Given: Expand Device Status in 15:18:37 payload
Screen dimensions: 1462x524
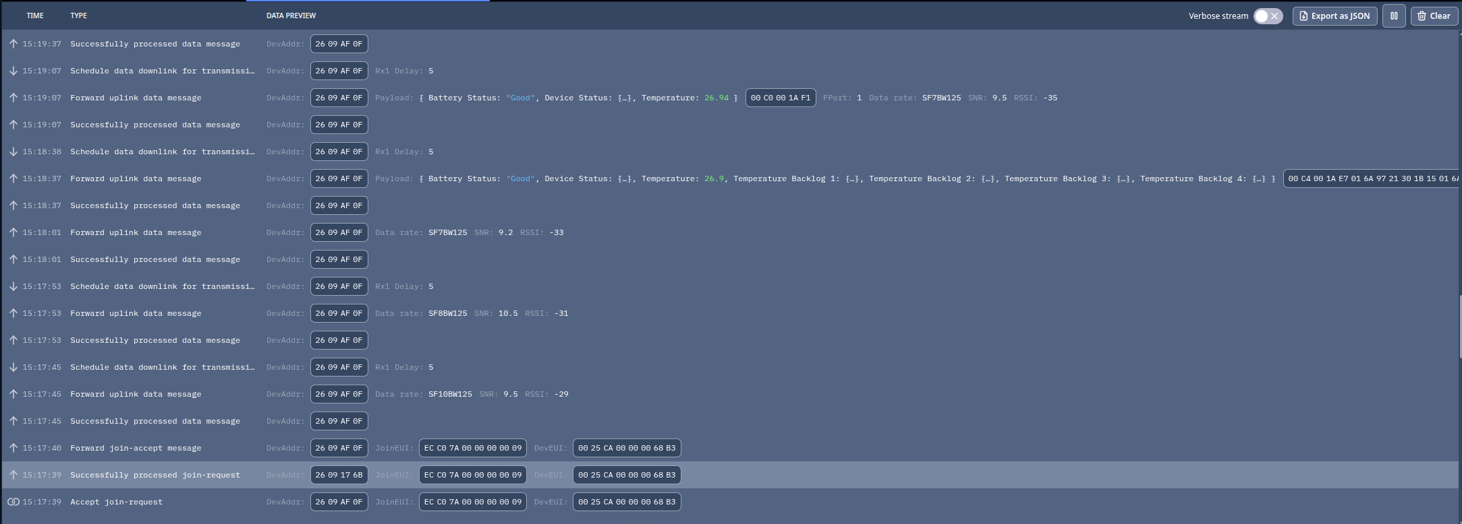Looking at the screenshot, I should tap(625, 178).
